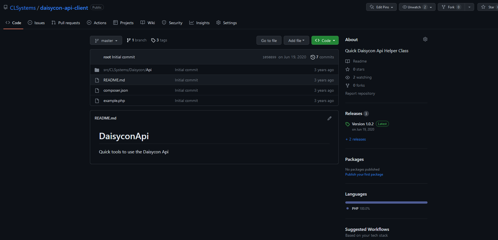Screen dimensions: 498x240
Task: Click the Go to file button
Action: pos(269,41)
